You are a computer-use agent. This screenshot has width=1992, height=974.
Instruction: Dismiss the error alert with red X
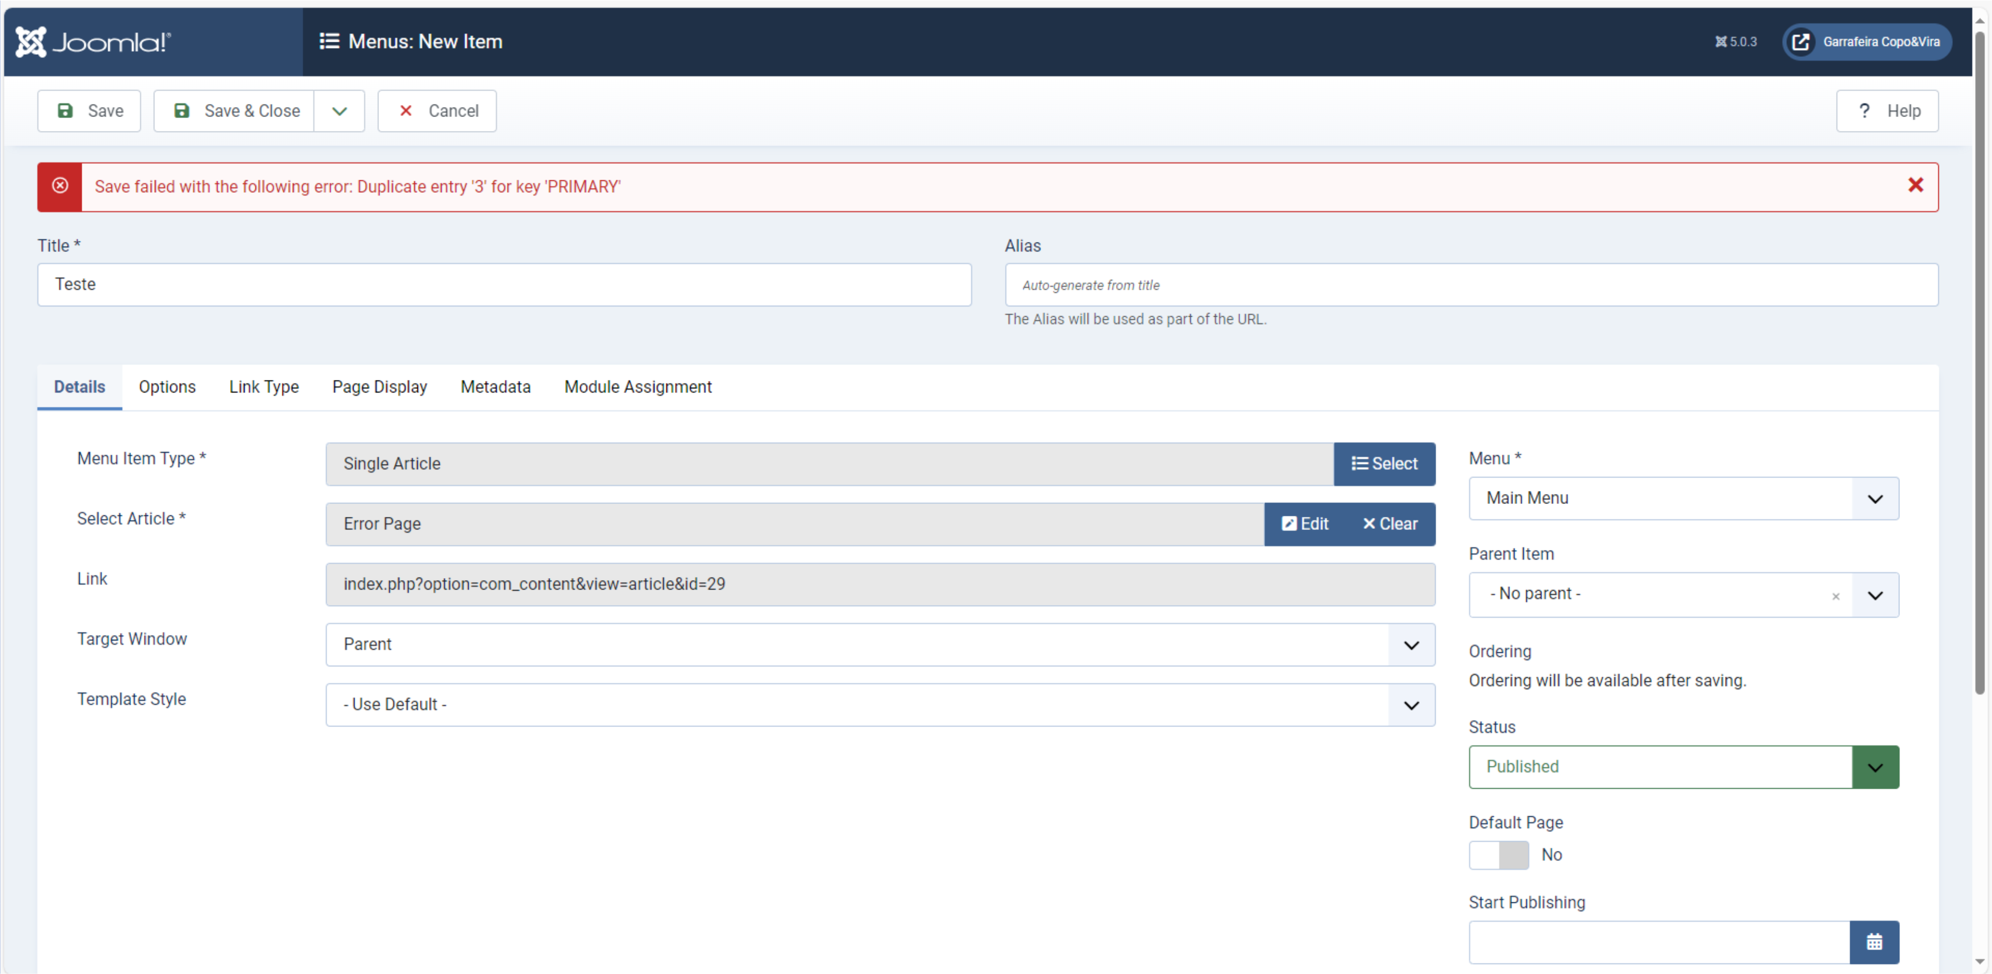(x=1915, y=186)
